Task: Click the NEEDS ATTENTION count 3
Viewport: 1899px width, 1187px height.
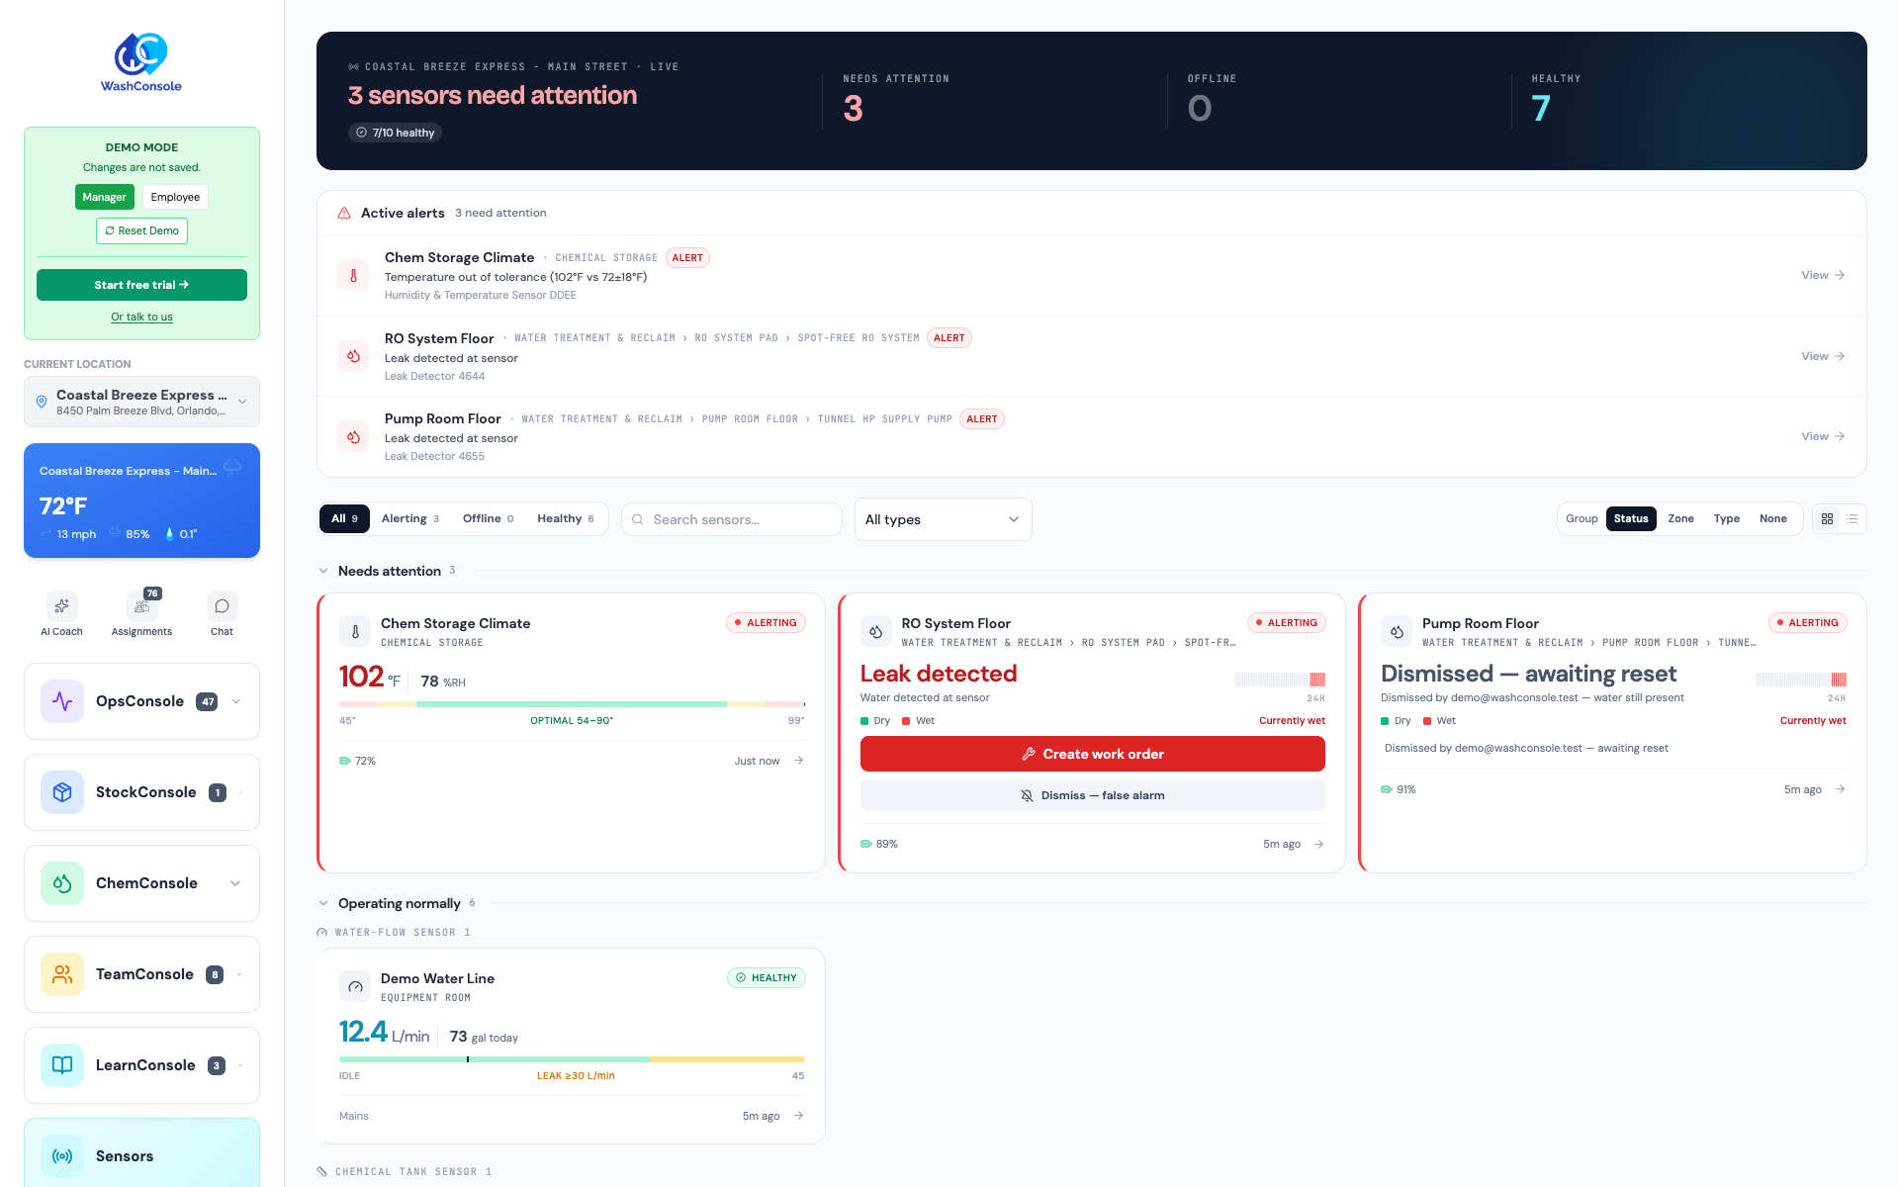Action: (853, 108)
